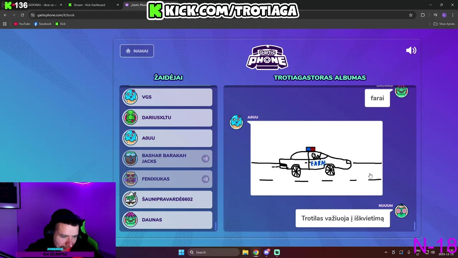Reload the garticphone page

click(22, 15)
